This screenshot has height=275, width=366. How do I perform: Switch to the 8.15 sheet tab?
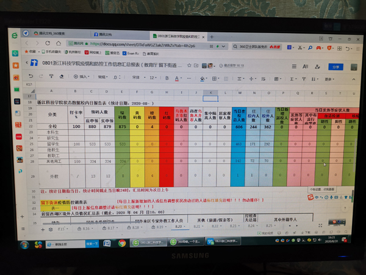[x=62, y=228]
